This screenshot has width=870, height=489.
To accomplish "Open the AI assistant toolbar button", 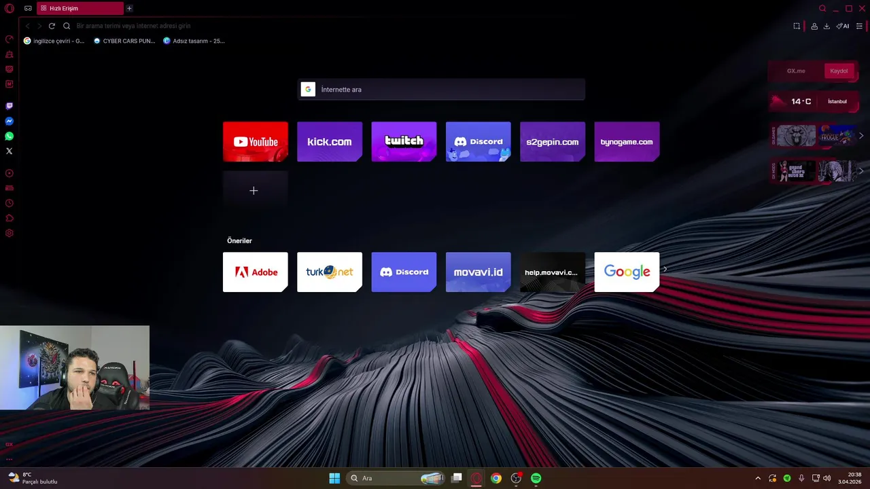I will point(843,26).
